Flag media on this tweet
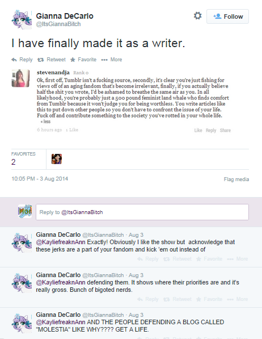The height and width of the screenshot is (339, 262). [x=236, y=179]
